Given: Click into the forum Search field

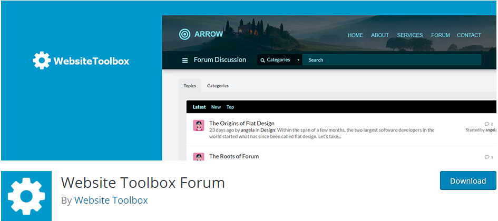Looking at the screenshot, I should pyautogui.click(x=392, y=60).
